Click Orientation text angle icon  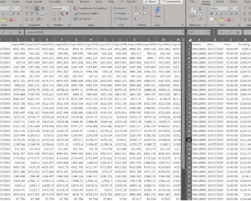(39, 19)
